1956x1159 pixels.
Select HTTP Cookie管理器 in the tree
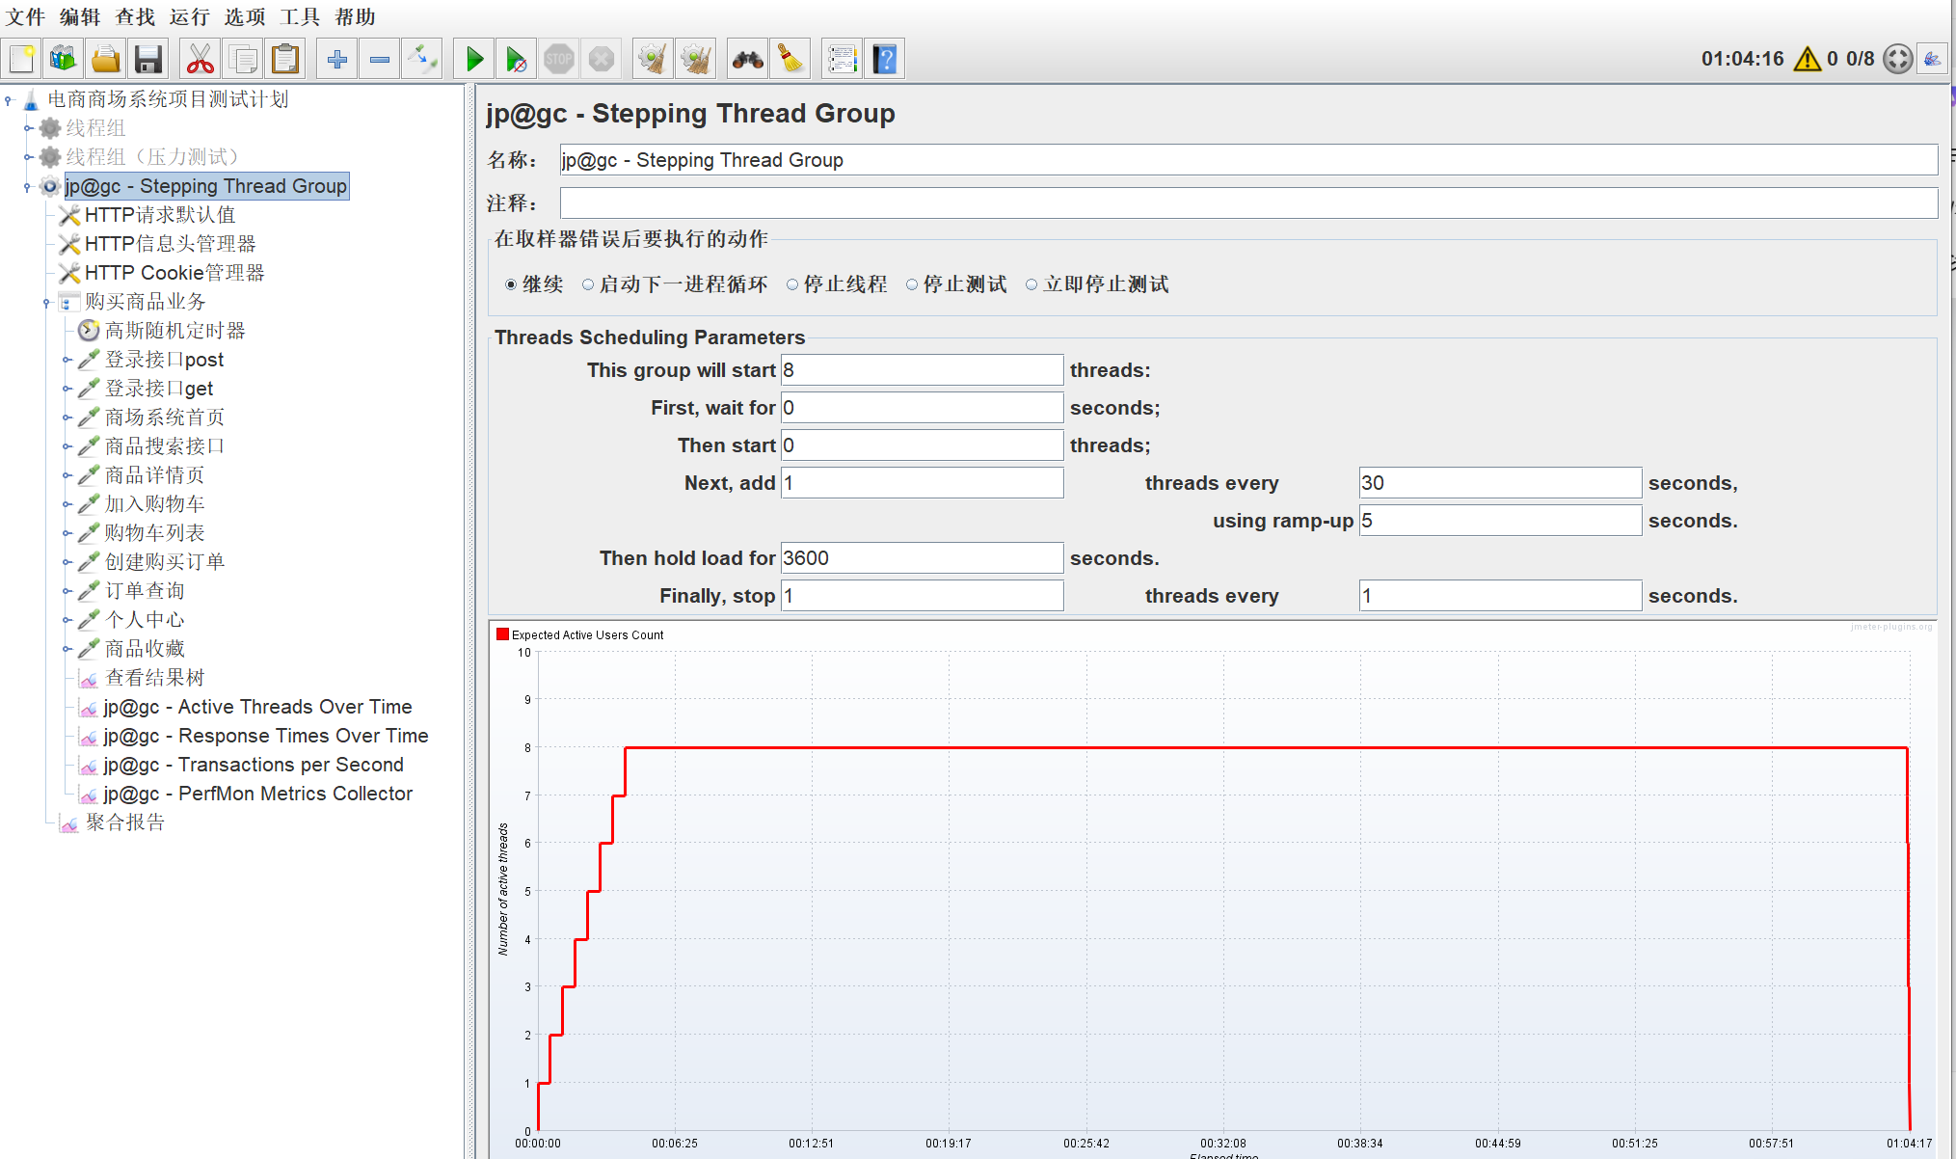tap(174, 273)
